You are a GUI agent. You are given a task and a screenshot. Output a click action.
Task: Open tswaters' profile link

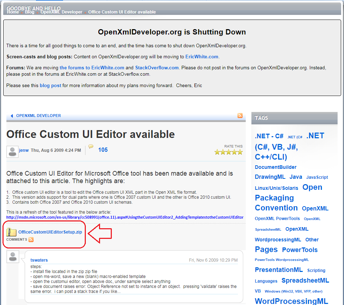[39, 260]
